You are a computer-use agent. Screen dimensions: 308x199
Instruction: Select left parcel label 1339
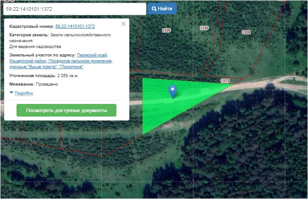(x=166, y=30)
